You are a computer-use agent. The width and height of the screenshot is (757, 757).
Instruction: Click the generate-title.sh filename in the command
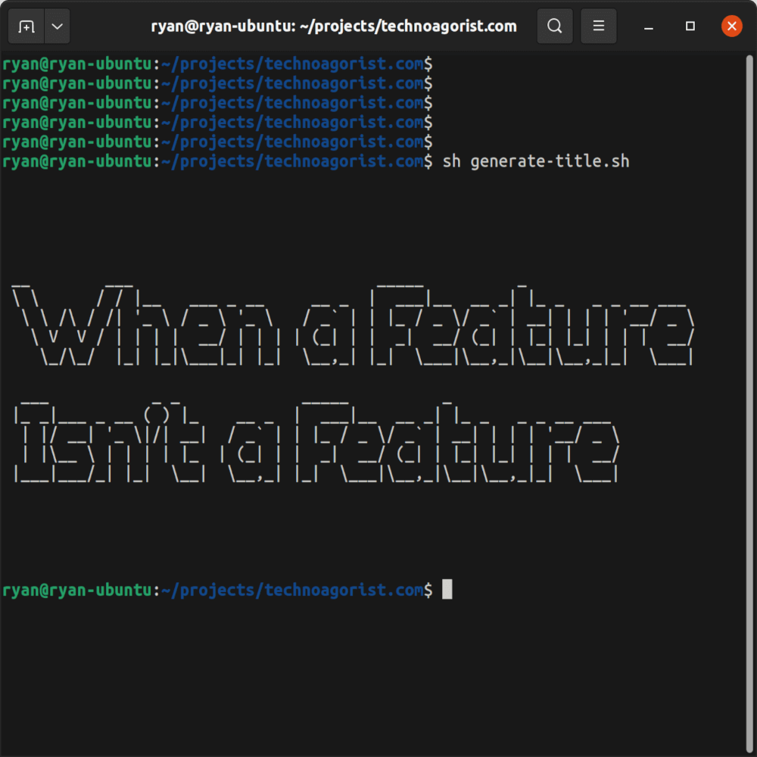click(x=550, y=161)
